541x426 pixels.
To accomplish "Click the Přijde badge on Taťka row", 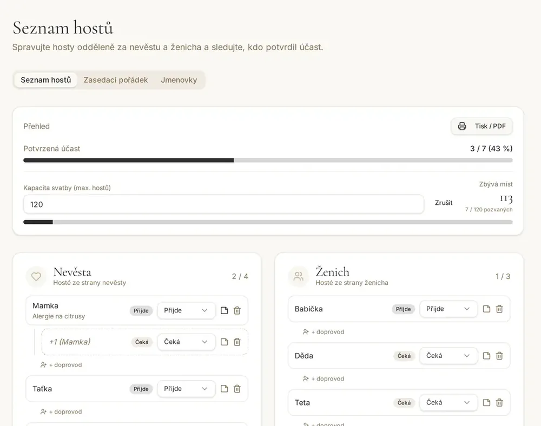I will click(141, 389).
